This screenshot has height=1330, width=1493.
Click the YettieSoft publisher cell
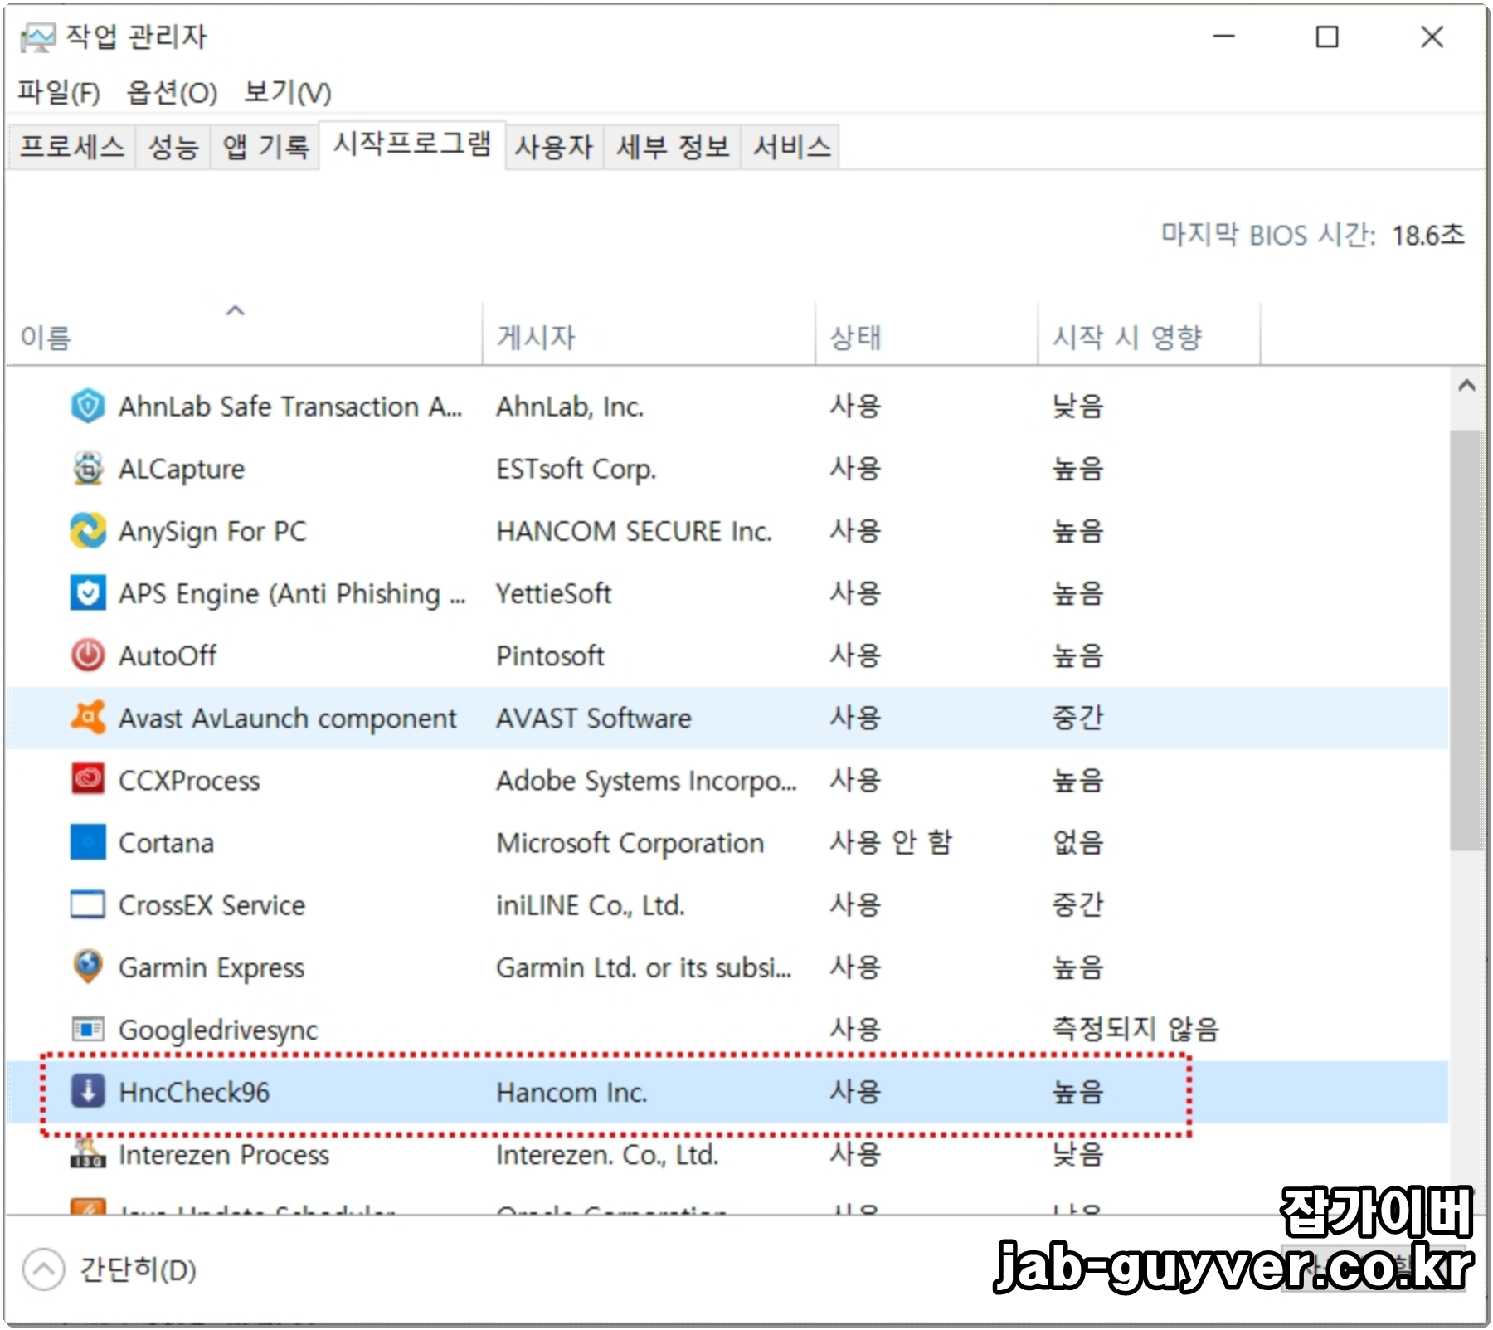[x=553, y=593]
